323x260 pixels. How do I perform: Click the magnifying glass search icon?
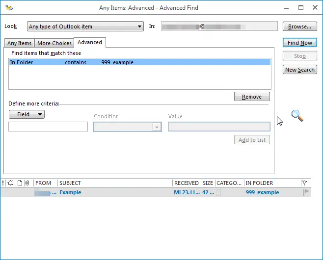[x=297, y=116]
